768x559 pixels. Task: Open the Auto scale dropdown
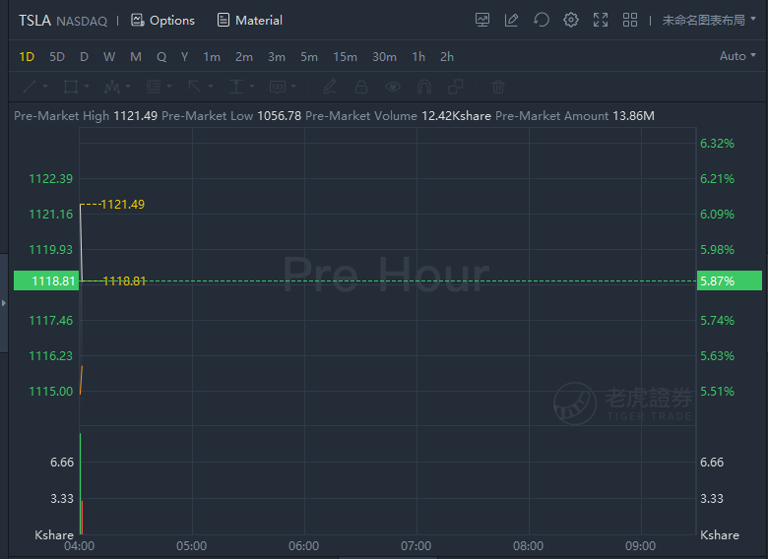[x=737, y=56]
